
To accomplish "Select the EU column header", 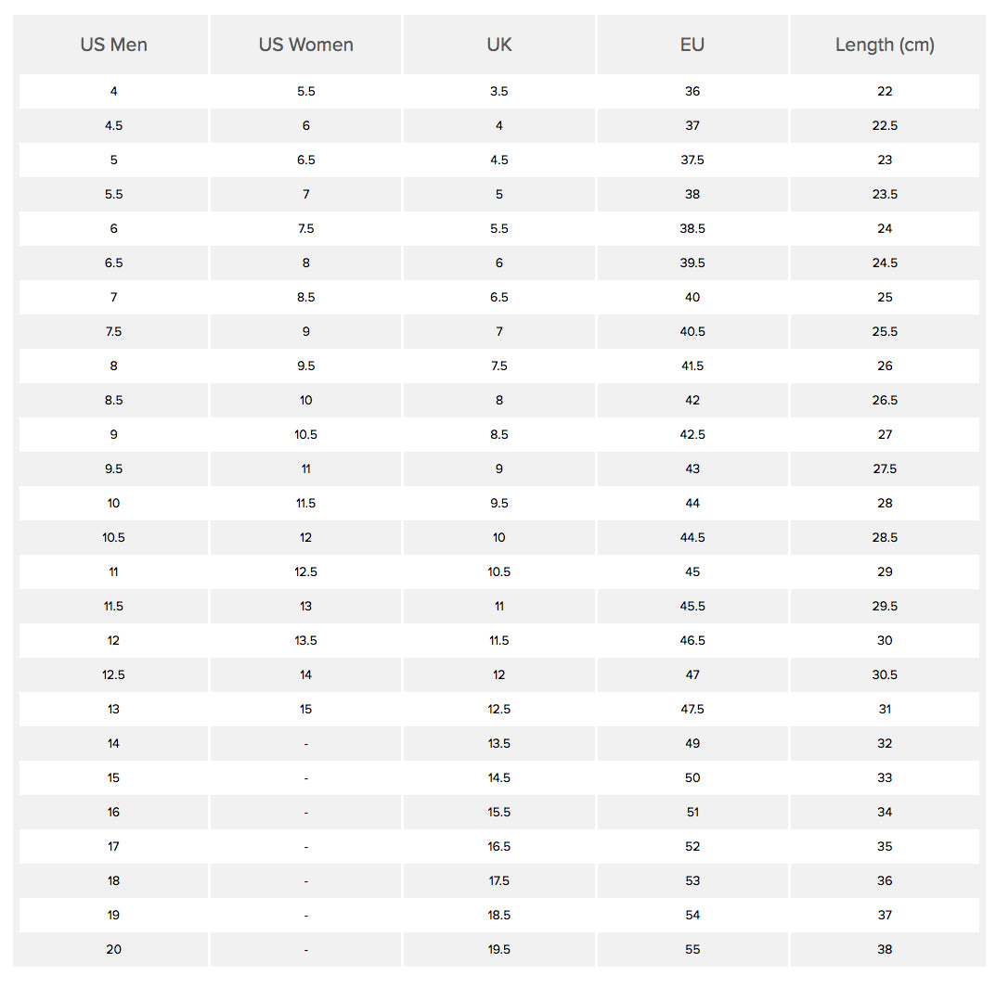I will pos(692,45).
